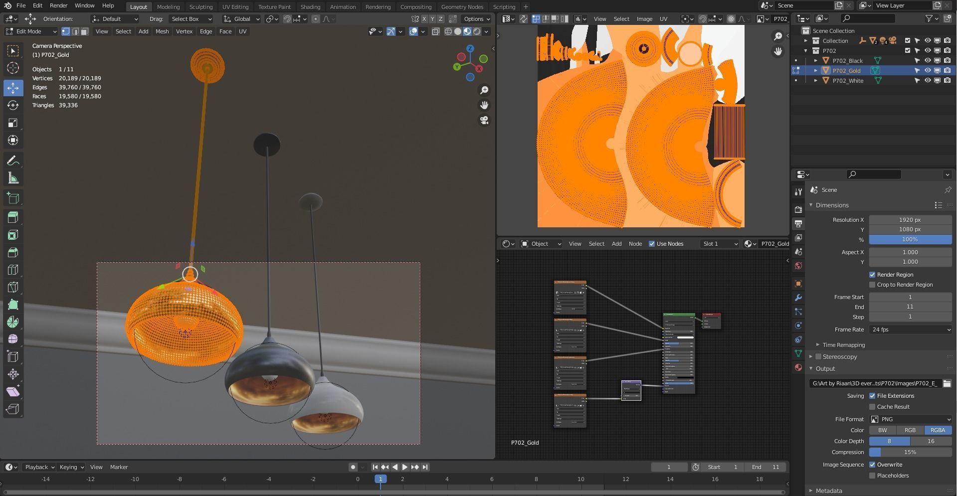
Task: Open the Slot 1 material dropdown
Action: 720,244
